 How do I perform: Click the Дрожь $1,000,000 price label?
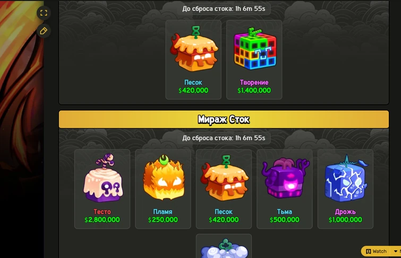pyautogui.click(x=345, y=220)
